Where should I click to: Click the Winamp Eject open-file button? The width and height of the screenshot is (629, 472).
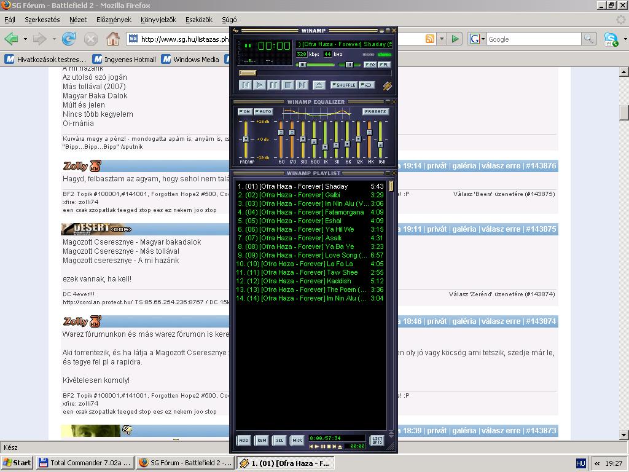pyautogui.click(x=319, y=85)
